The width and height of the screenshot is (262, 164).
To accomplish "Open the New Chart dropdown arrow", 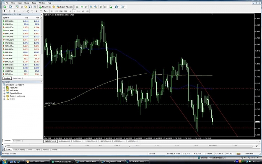I will coord(7,7).
